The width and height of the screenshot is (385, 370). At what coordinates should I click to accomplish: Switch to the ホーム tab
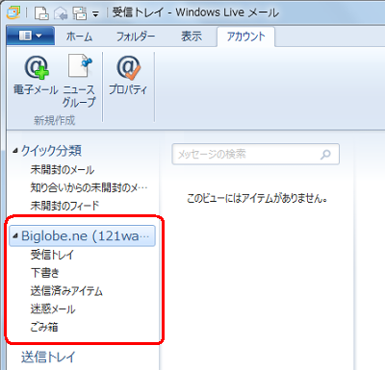pos(80,37)
